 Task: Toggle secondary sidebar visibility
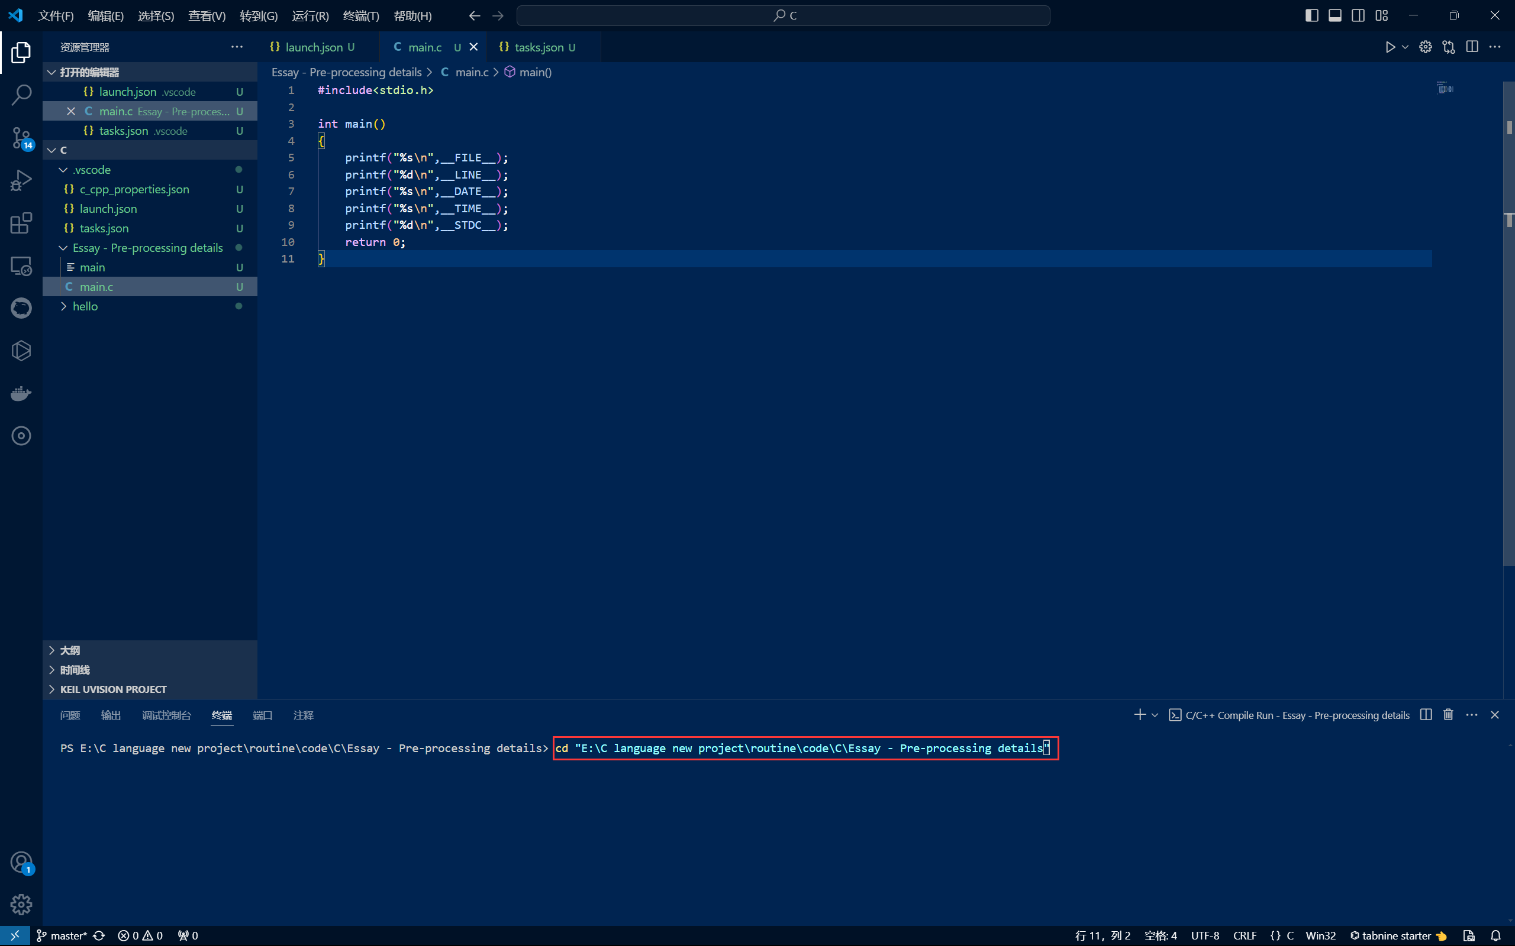tap(1358, 15)
